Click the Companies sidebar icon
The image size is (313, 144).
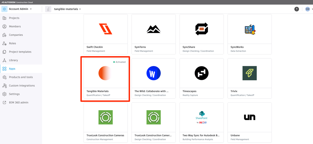point(4,35)
